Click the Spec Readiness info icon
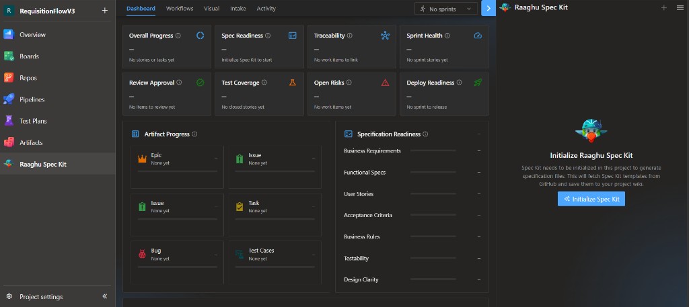This screenshot has height=307, width=689. point(268,36)
